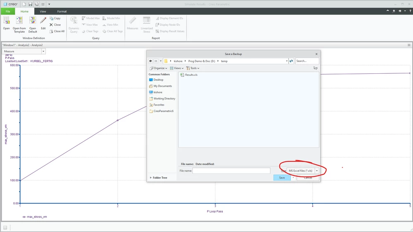Click the Edit pencil icon

click(43, 21)
